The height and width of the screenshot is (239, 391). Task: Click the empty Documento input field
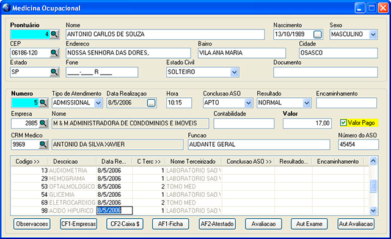point(326,72)
